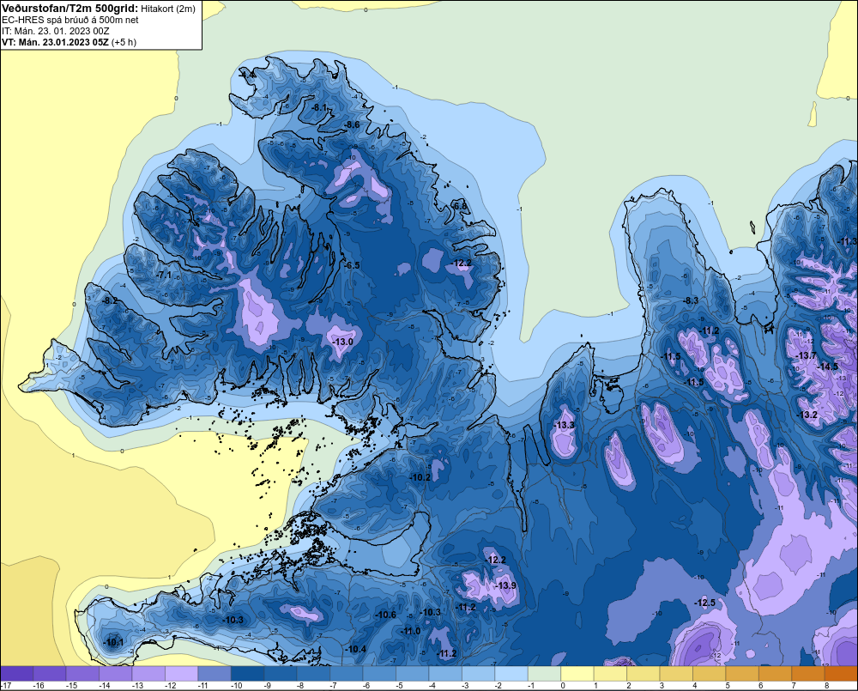Click the 3 legend scale label
The width and height of the screenshot is (858, 691).
pos(662,686)
